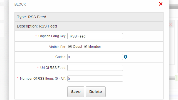Click the green handle icon at right edge

(x=176, y=78)
